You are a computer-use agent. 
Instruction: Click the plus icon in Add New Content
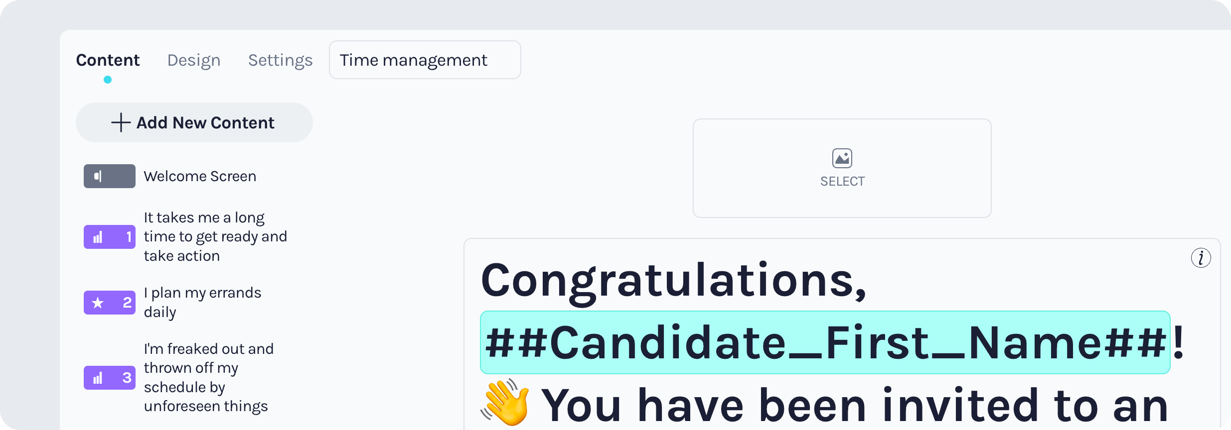[x=121, y=122]
